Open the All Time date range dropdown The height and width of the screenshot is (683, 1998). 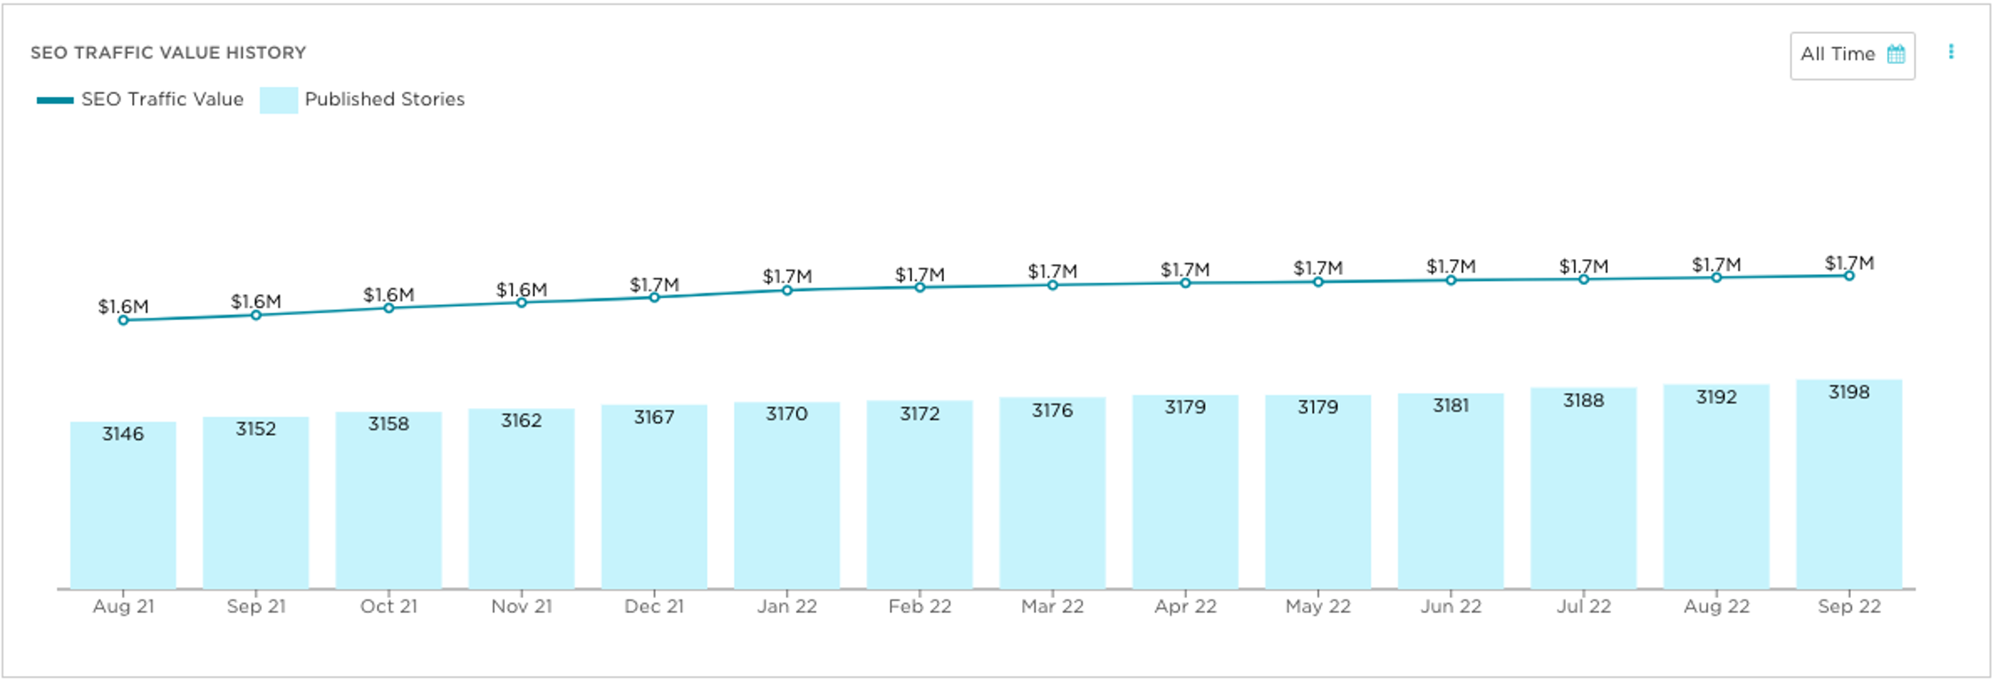1838,55
